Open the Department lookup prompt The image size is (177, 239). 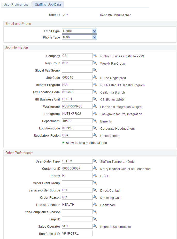coord(95,121)
